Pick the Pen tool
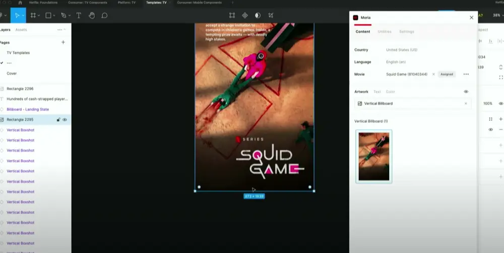504x253 pixels. coord(64,15)
